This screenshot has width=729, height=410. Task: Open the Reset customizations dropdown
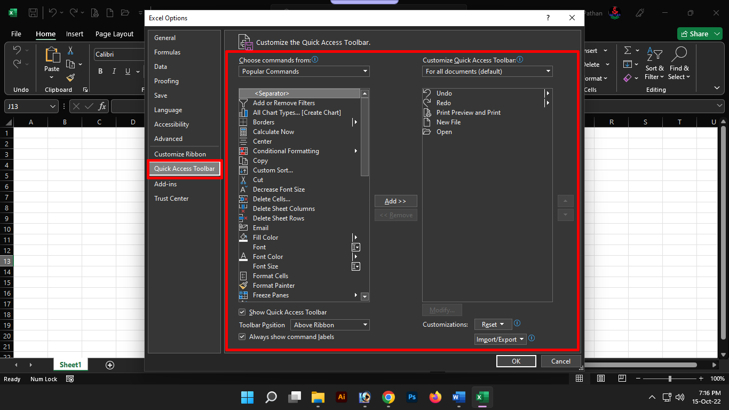click(493, 325)
